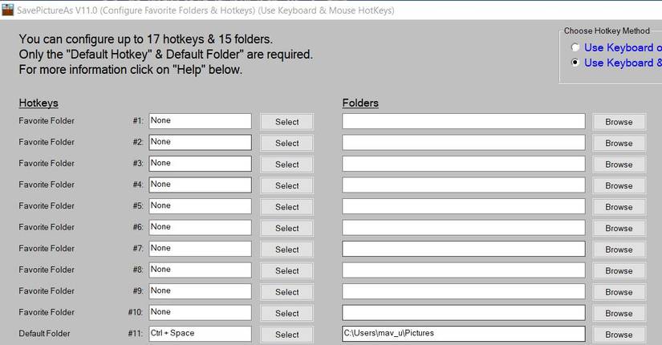
Task: Click the 'Folders' column heading
Action: point(360,103)
